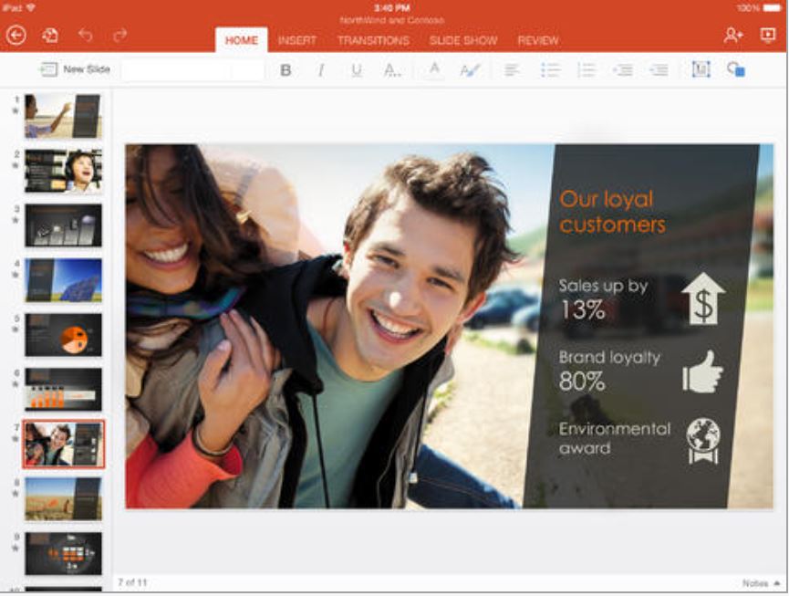Tap the clock in the status bar

point(392,7)
